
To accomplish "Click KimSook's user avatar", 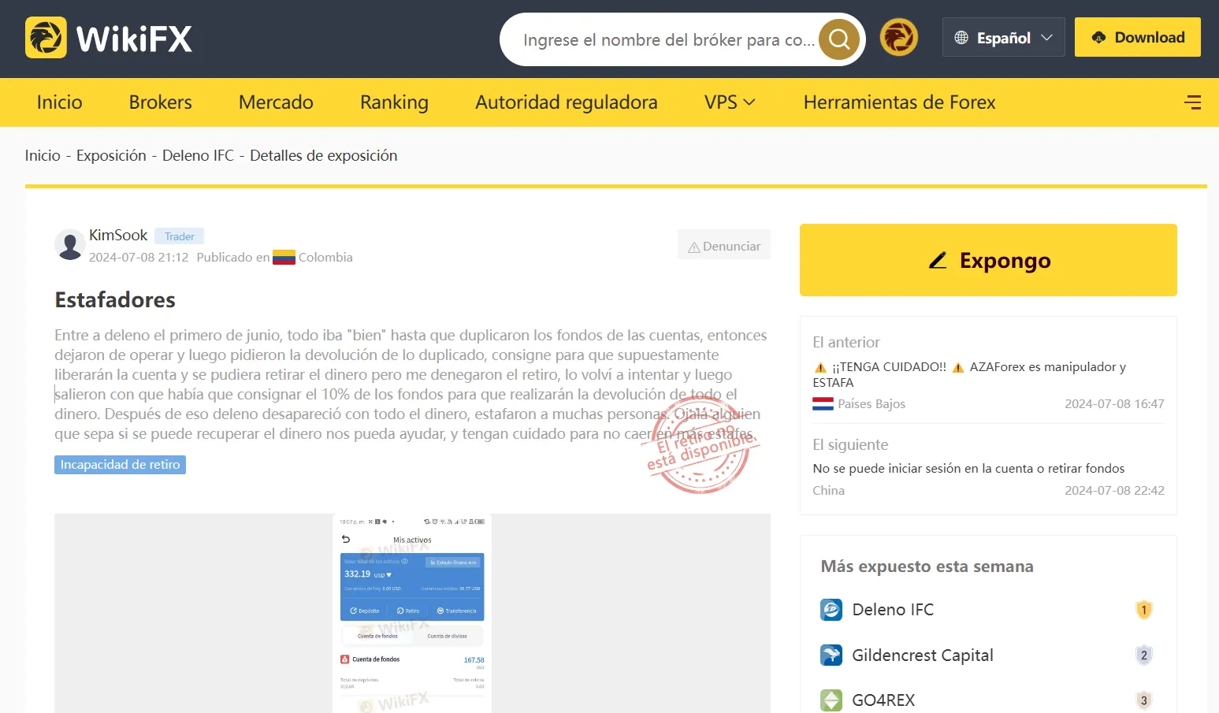I will coord(70,245).
